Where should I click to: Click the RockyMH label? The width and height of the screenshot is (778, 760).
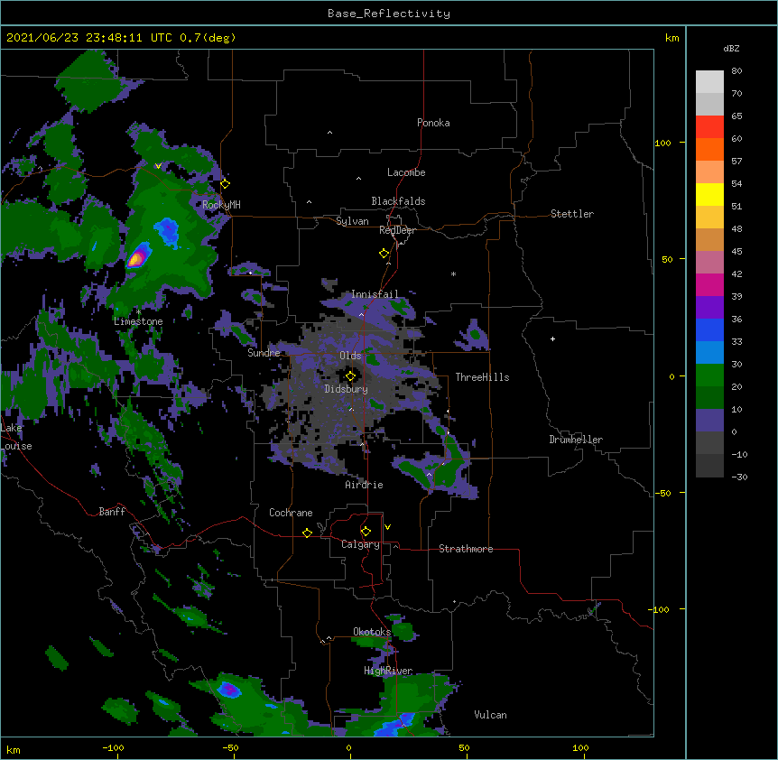pos(221,204)
